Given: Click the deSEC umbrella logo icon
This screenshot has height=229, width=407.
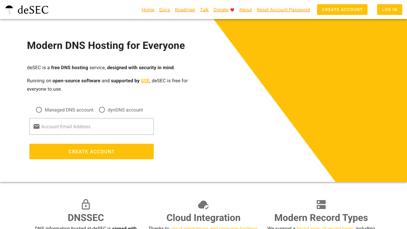Looking at the screenshot, I should [x=9, y=10].
